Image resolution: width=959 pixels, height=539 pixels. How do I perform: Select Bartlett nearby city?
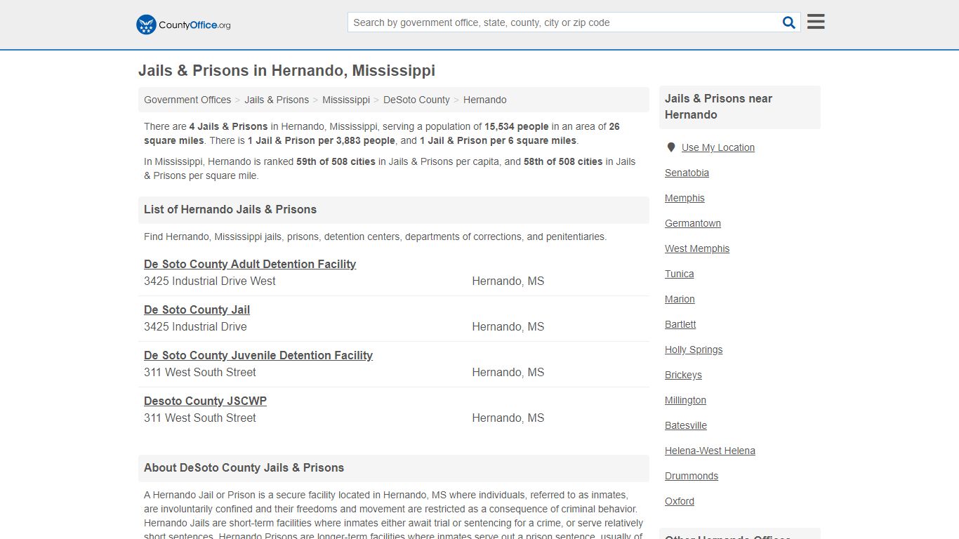click(x=680, y=324)
